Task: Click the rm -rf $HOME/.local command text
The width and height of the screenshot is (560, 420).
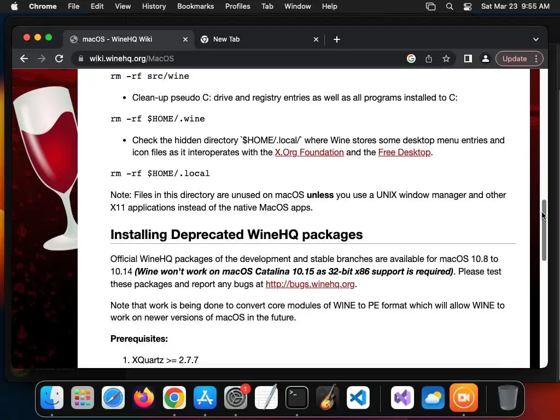Action: tap(160, 173)
